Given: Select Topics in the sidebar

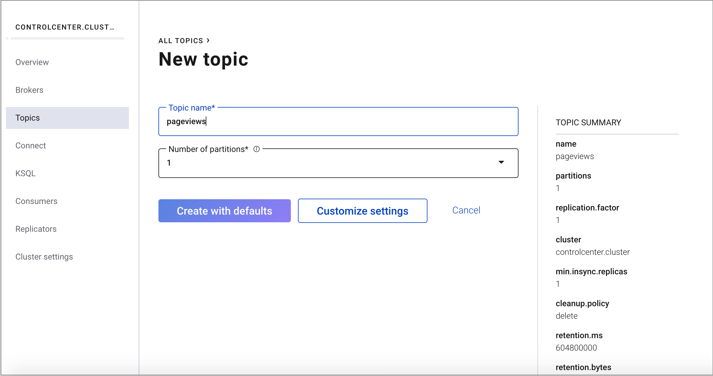Looking at the screenshot, I should point(27,118).
